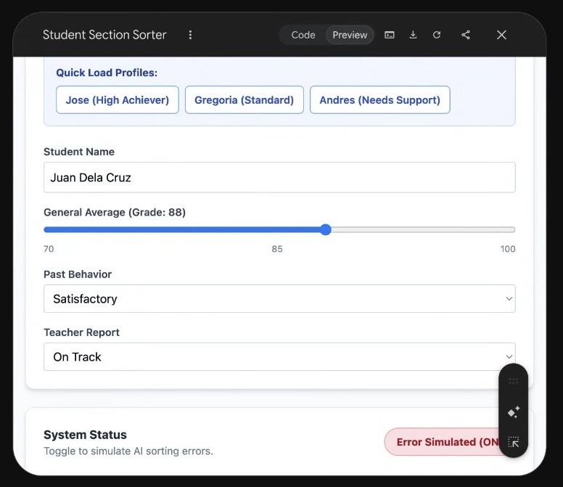Click the General Average slider handle
The image size is (563, 487).
(326, 229)
